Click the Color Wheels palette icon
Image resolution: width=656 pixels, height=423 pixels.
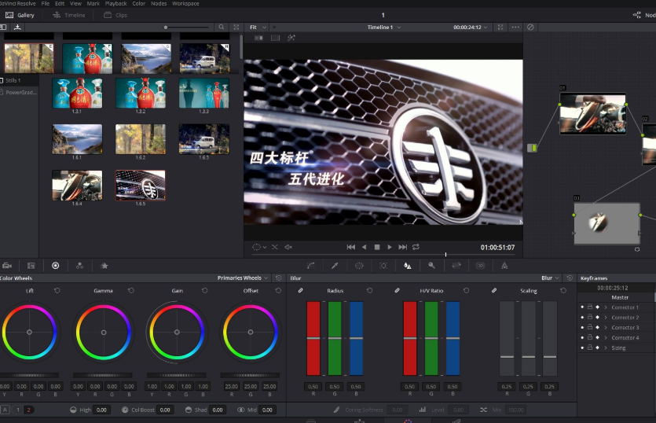pyautogui.click(x=55, y=266)
